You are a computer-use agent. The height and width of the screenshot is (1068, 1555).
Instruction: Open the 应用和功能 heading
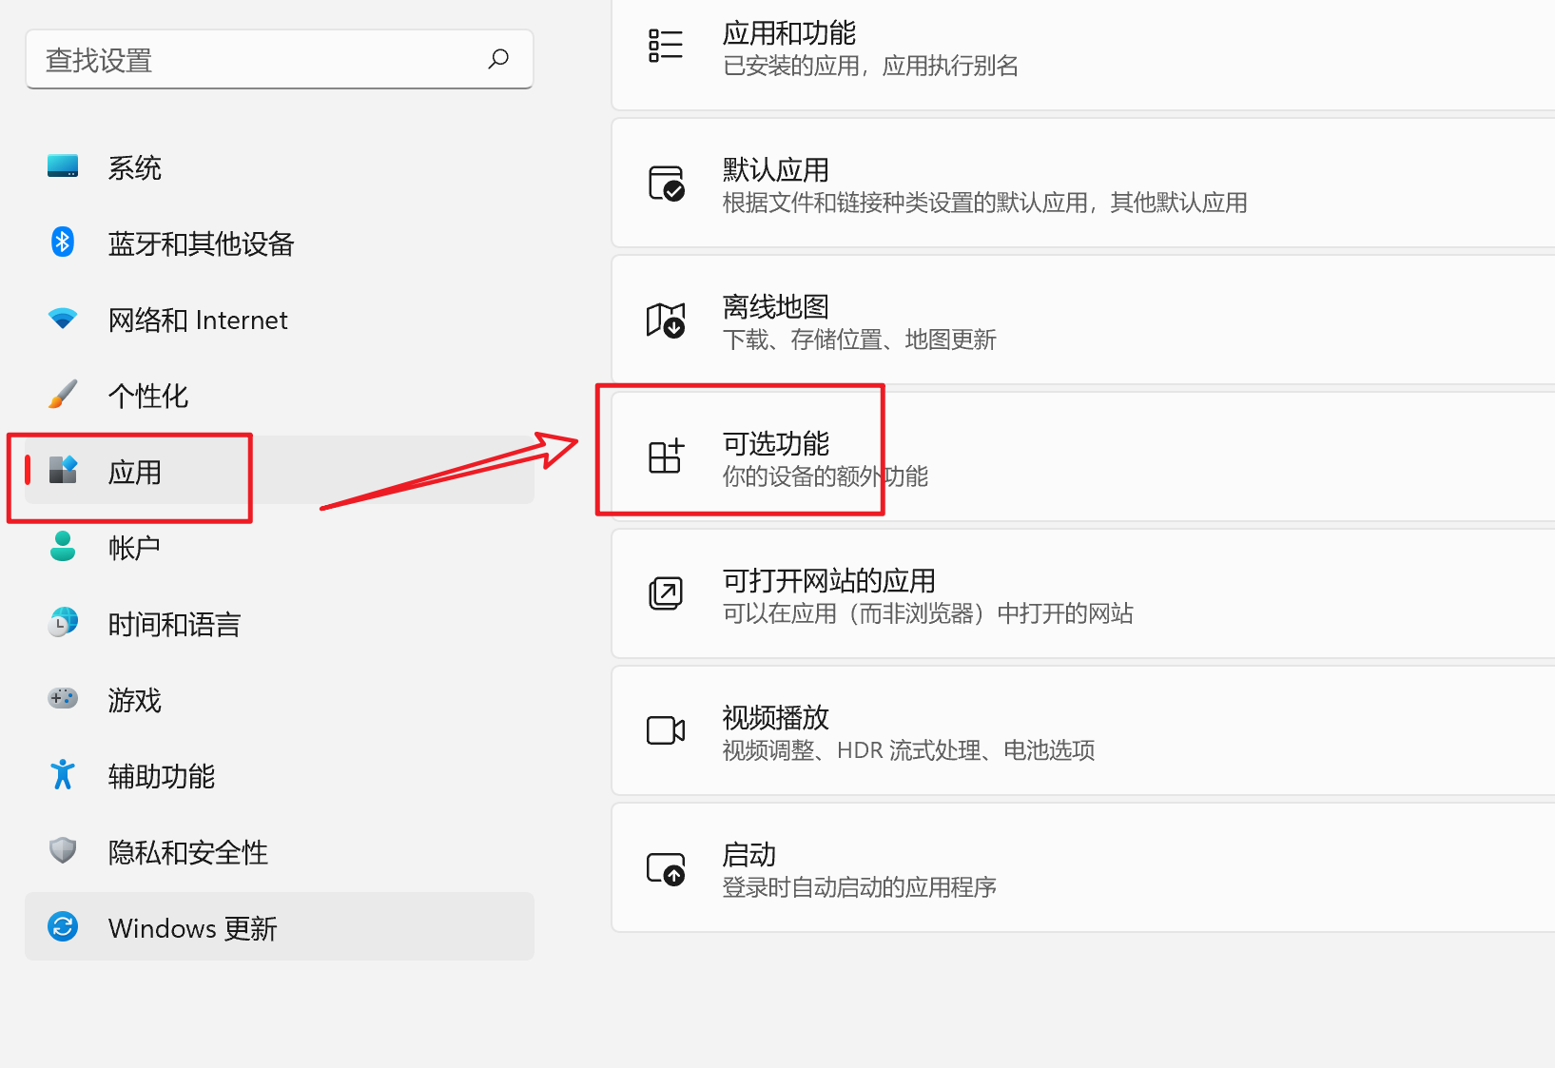coord(789,33)
